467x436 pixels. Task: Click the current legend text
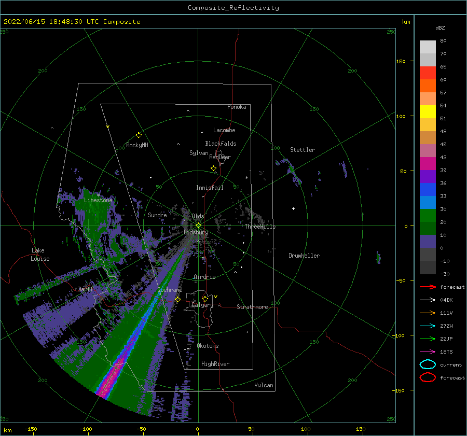tap(451, 364)
